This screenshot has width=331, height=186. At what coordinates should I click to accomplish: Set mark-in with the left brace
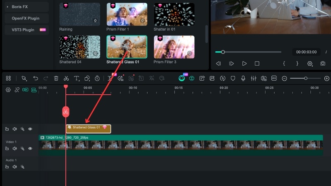point(284,64)
